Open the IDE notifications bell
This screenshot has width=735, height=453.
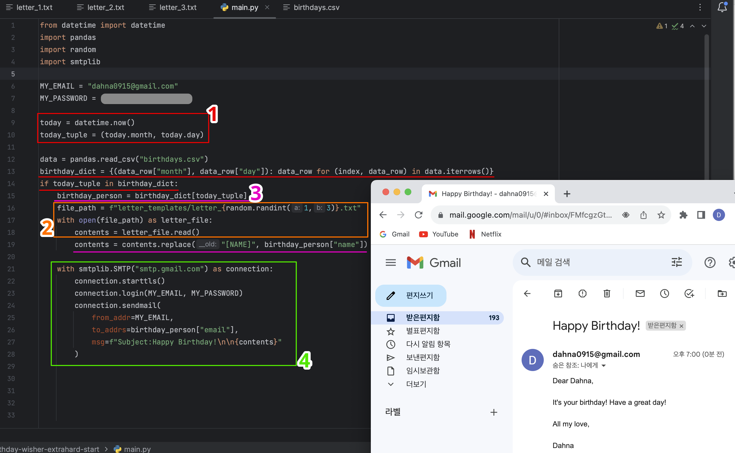pos(722,7)
